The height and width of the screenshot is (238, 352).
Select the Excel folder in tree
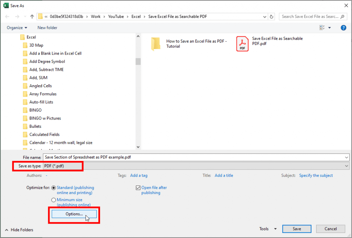pos(28,37)
